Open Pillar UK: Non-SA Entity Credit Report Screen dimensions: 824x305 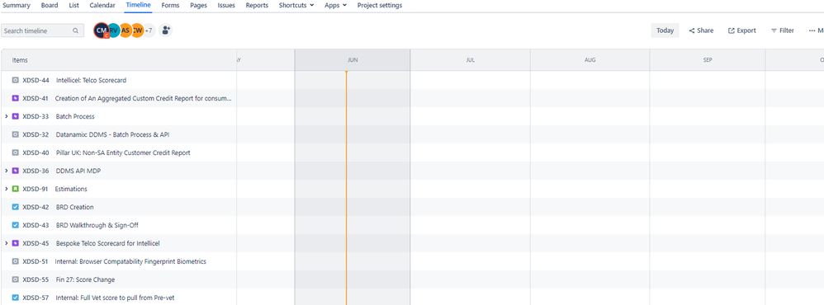coord(123,152)
